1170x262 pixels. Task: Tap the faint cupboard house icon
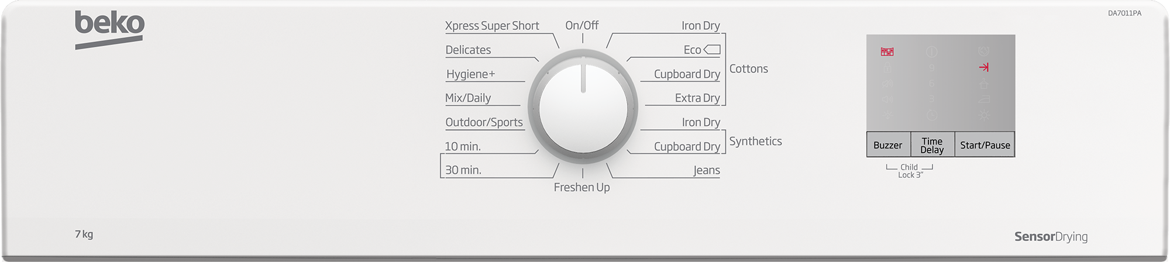pos(984,83)
